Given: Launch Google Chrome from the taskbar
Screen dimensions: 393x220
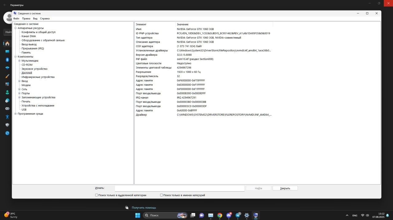Looking at the screenshot, I should click(220, 215).
